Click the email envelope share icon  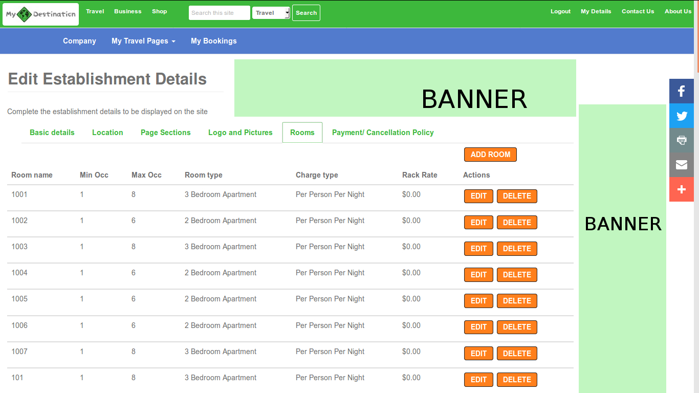pos(681,165)
